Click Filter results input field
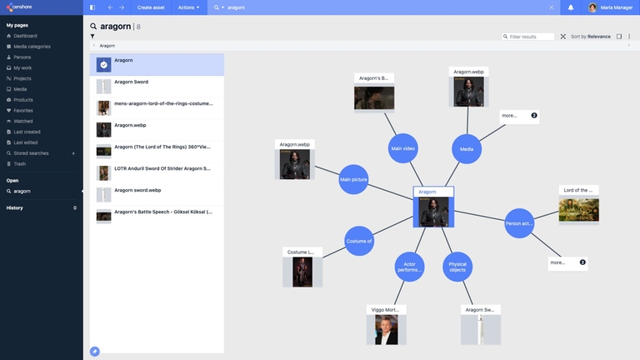Image resolution: width=640 pixels, height=360 pixels. click(527, 37)
